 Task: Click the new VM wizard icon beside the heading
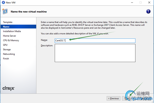pyautogui.click(x=5, y=11)
